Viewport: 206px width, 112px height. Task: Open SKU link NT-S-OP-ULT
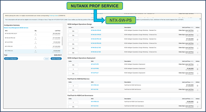[x=95, y=73]
